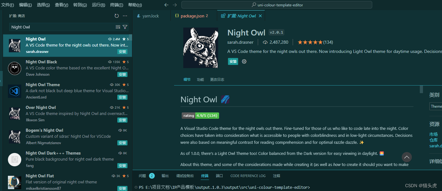
Task: Open the 转到 menu
Action: 80,5
